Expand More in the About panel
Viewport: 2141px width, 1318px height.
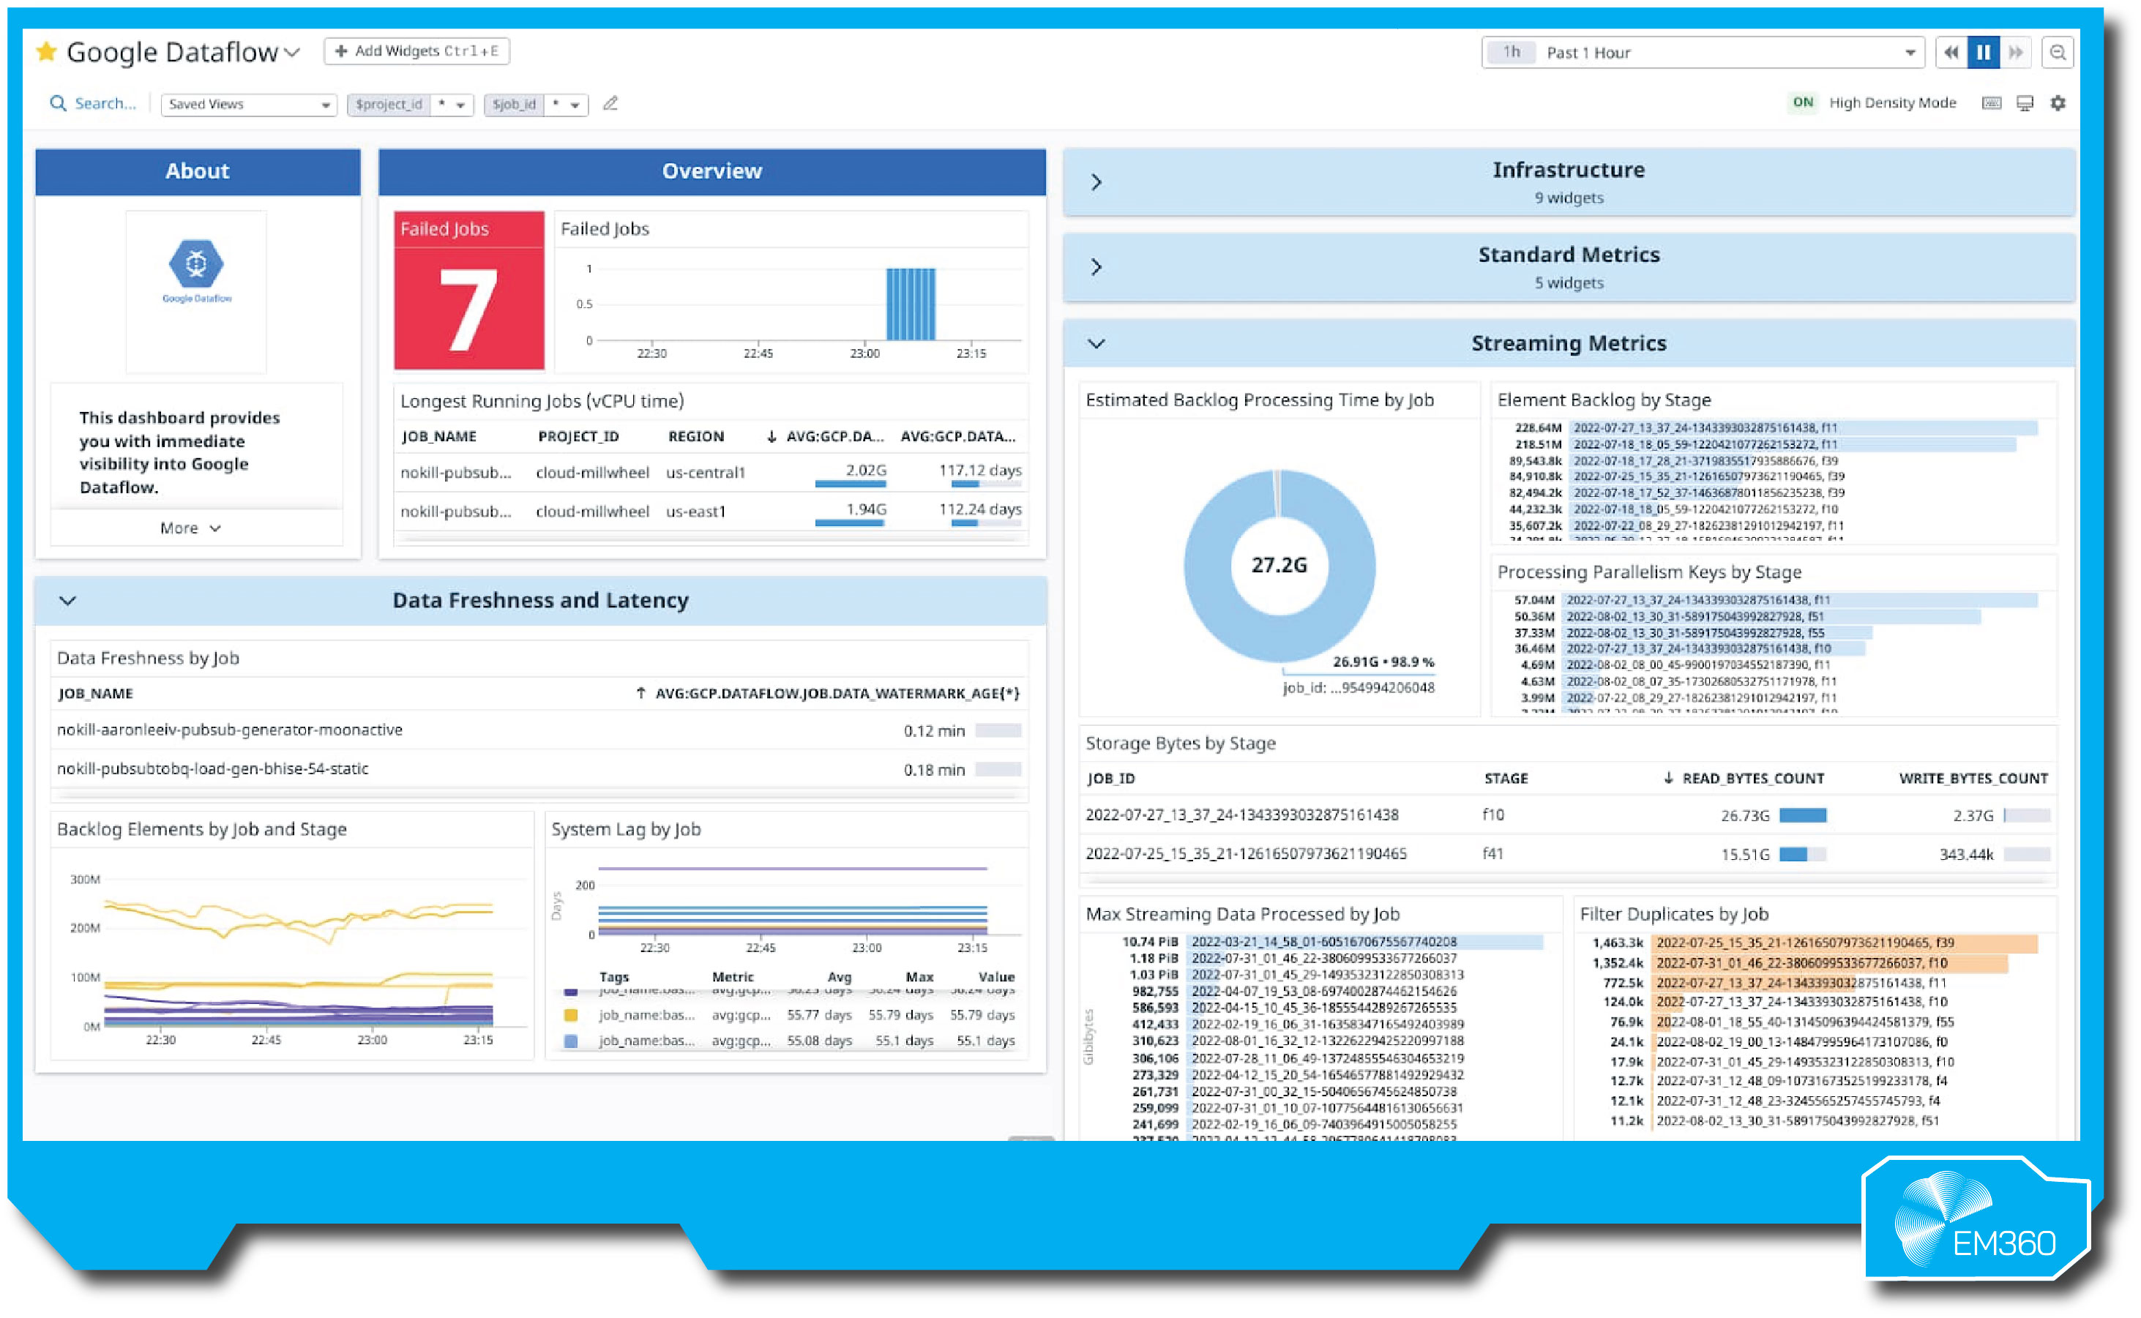190,528
